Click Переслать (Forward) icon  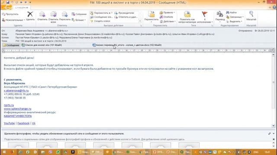[x=64, y=14]
